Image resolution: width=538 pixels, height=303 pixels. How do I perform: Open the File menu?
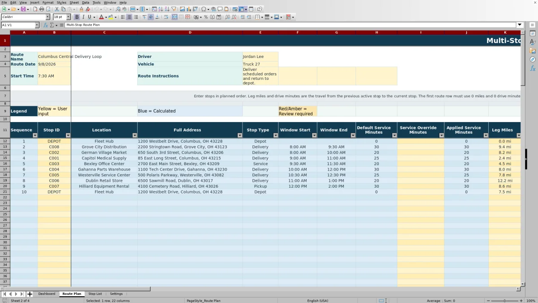pos(4,2)
